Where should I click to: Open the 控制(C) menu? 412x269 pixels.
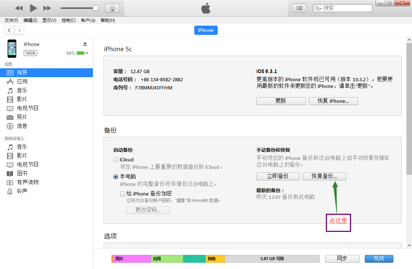pyautogui.click(x=69, y=20)
